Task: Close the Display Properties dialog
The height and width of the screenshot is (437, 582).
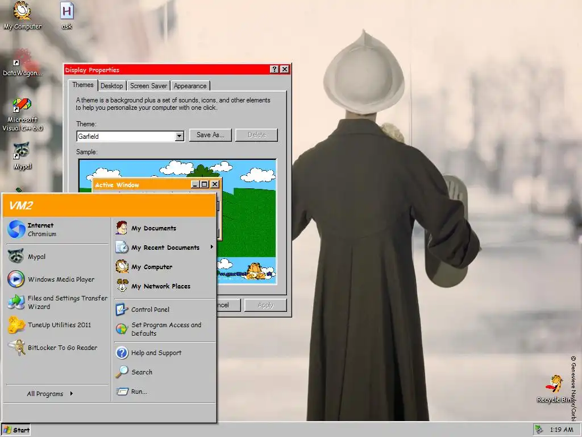Action: (285, 69)
